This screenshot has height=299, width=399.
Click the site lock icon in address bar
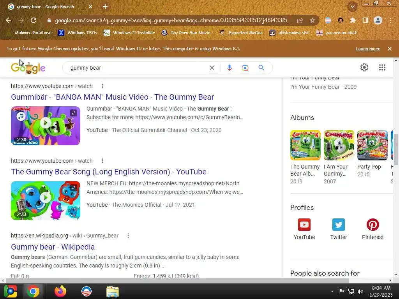coord(49,20)
